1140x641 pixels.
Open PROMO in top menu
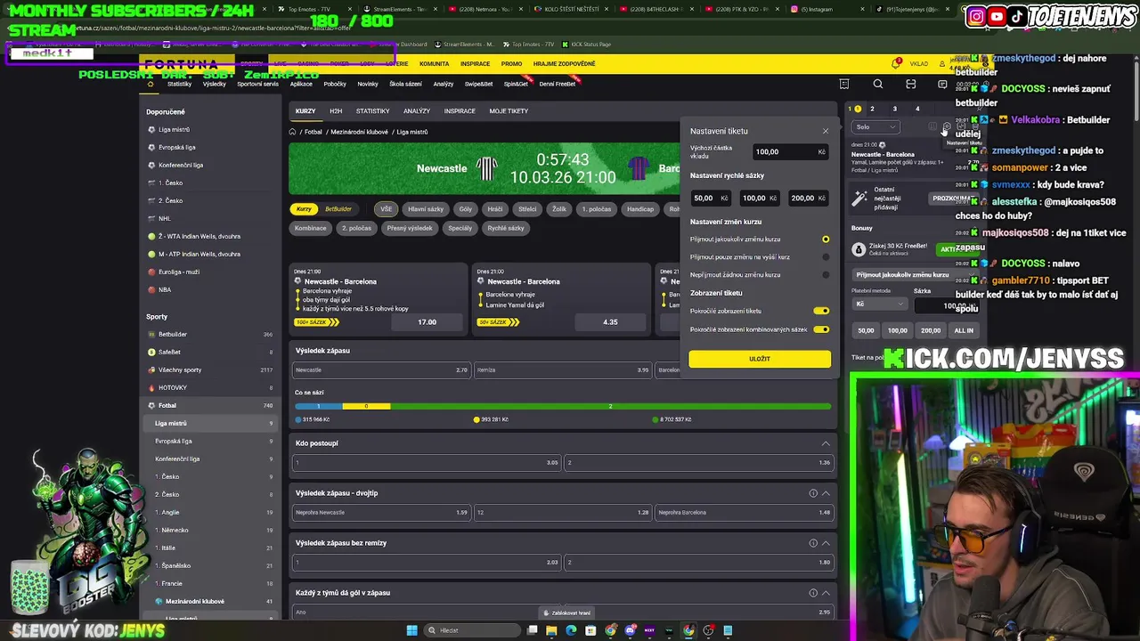511,64
